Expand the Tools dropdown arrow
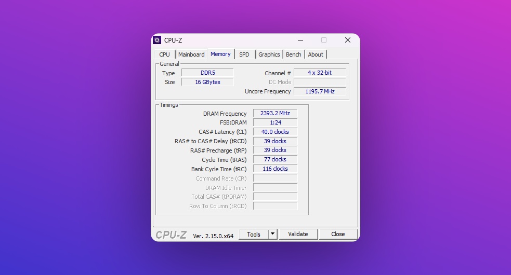The height and width of the screenshot is (275, 511). 273,235
